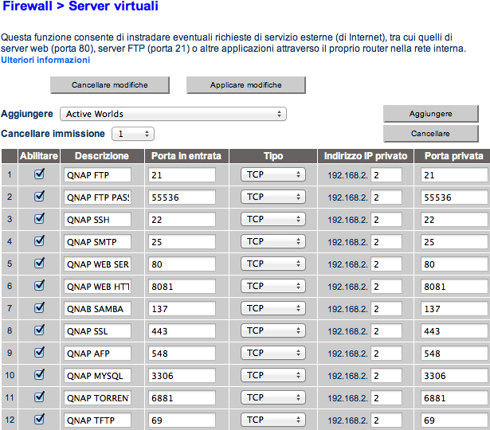490x430 pixels.
Task: Click the Aggiungere button on the right
Action: (430, 114)
